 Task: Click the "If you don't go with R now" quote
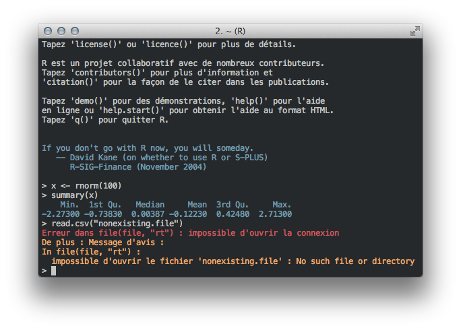click(148, 147)
